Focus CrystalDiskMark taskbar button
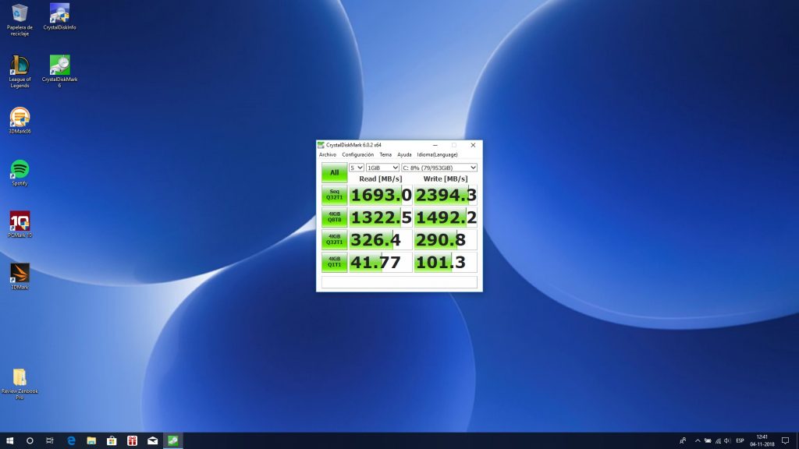The height and width of the screenshot is (449, 799). click(x=172, y=440)
